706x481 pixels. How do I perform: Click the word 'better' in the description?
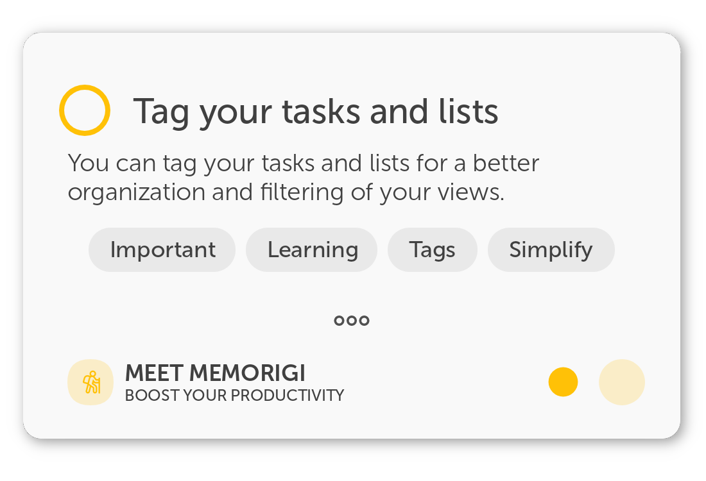(506, 164)
